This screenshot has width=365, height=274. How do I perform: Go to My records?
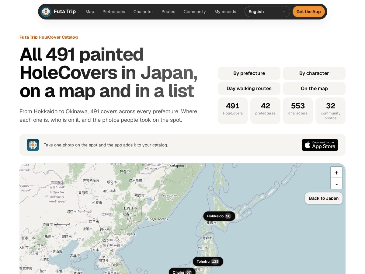[225, 12]
